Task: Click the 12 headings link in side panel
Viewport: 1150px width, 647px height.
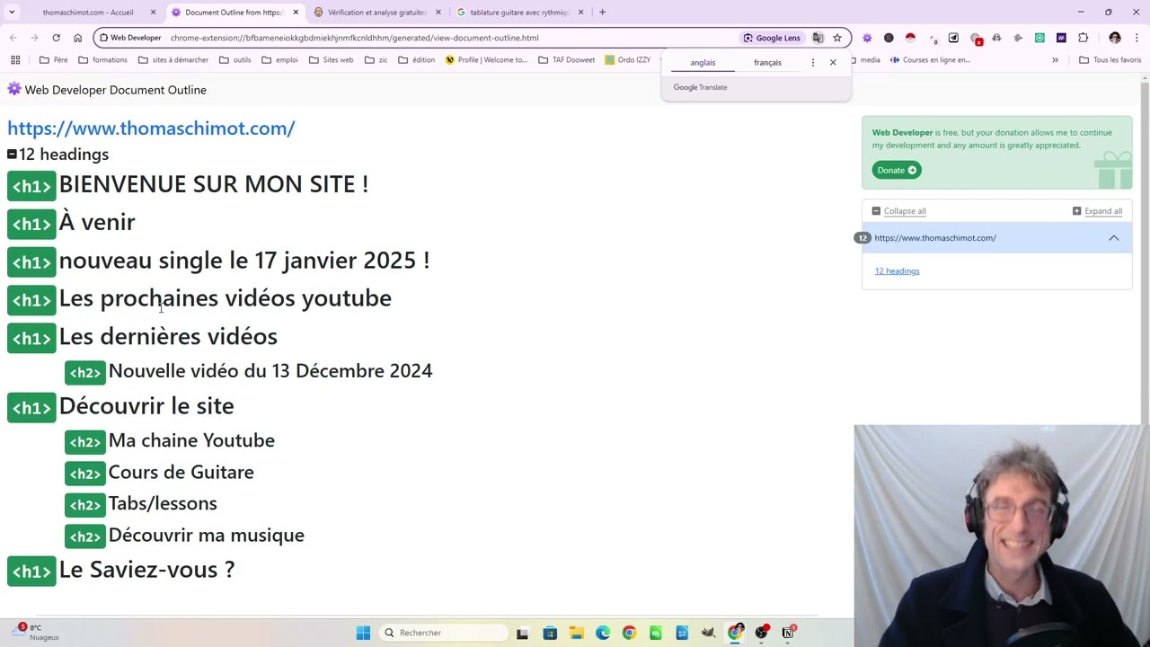Action: tap(897, 270)
